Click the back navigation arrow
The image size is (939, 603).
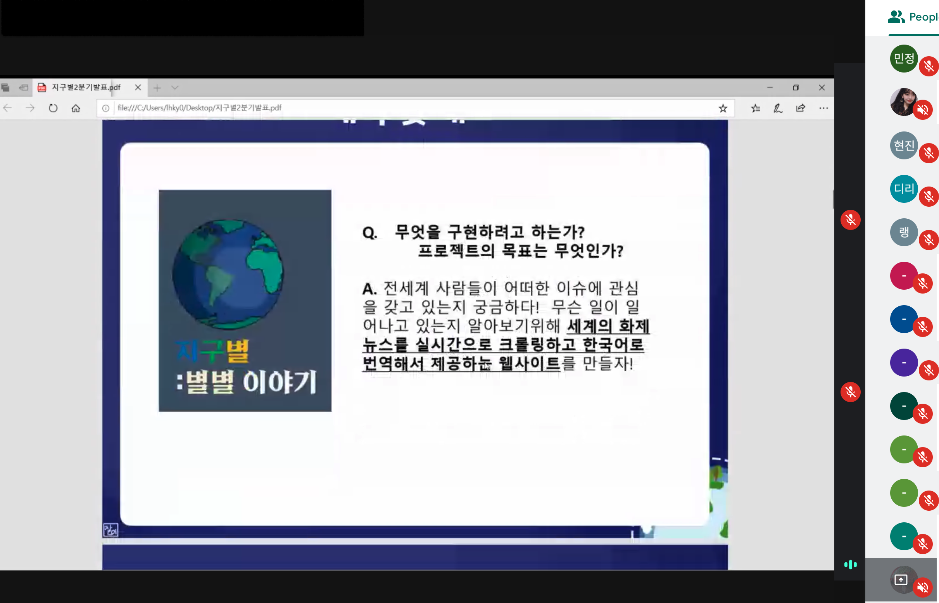(7, 108)
